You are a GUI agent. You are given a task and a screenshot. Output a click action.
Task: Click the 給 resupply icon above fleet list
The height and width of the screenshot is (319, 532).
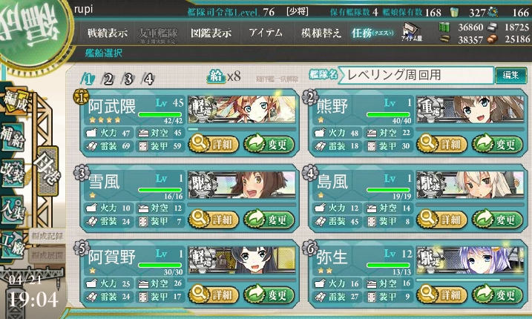pos(216,76)
